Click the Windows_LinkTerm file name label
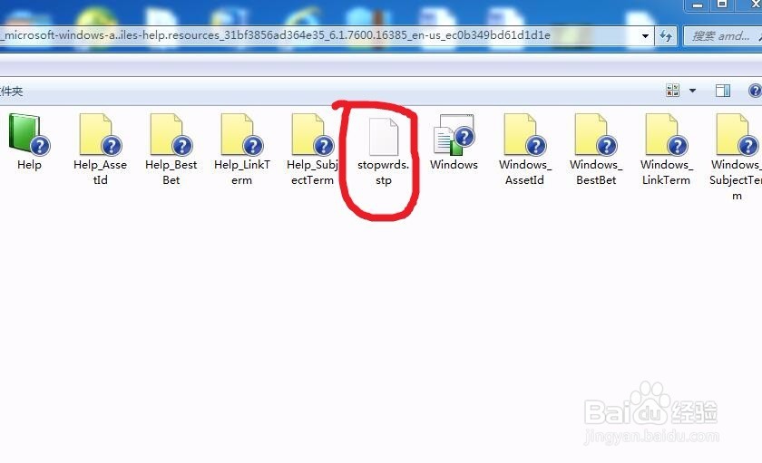 pos(666,172)
